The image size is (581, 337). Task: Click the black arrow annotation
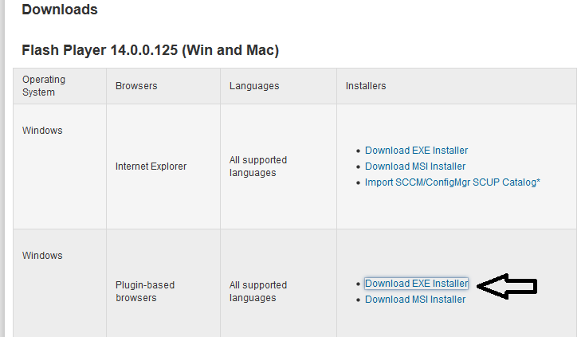pos(511,287)
